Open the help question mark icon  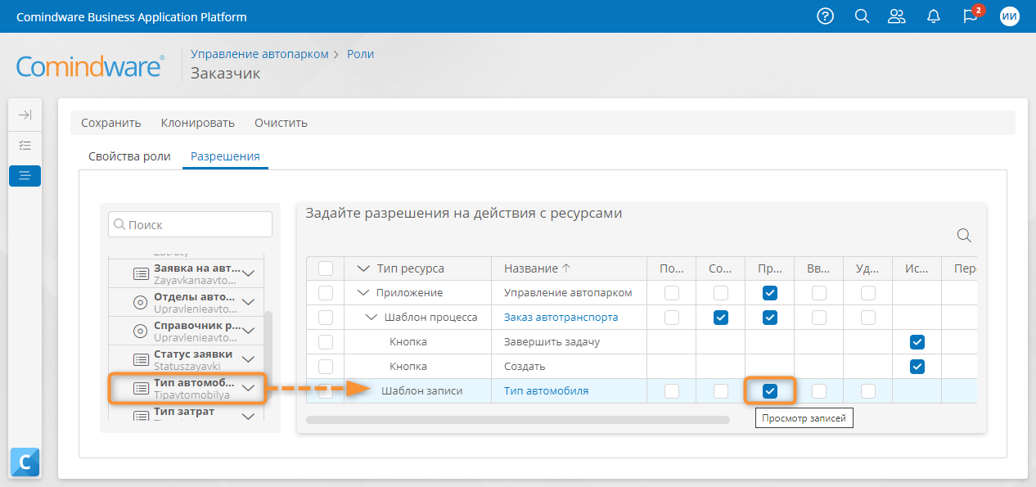826,16
